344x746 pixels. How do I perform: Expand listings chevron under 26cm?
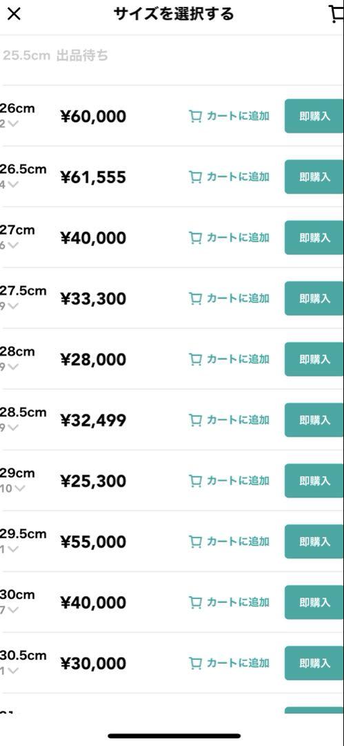(x=13, y=124)
